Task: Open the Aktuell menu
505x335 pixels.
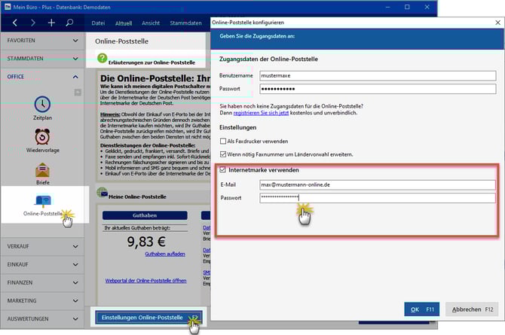Action: 124,23
